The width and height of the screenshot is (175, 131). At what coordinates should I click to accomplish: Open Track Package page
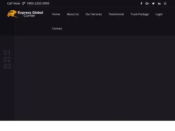(140, 14)
